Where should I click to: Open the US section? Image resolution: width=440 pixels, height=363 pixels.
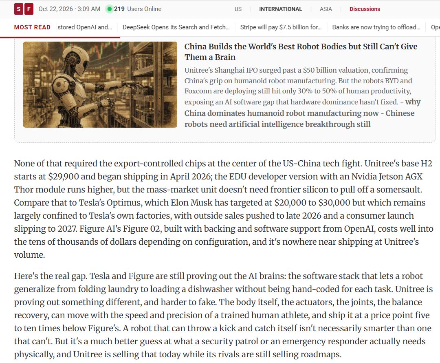(x=238, y=9)
